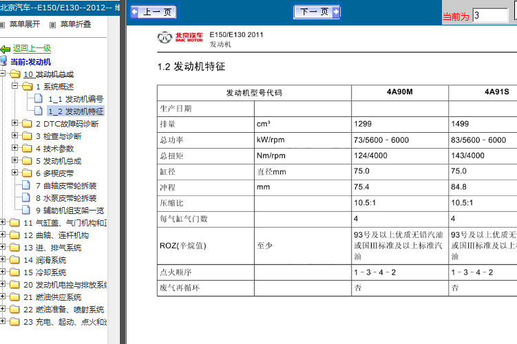This screenshot has width=517, height=344.
Task: Open 8 水泵皮带轮拆装 page
Action: 66,198
